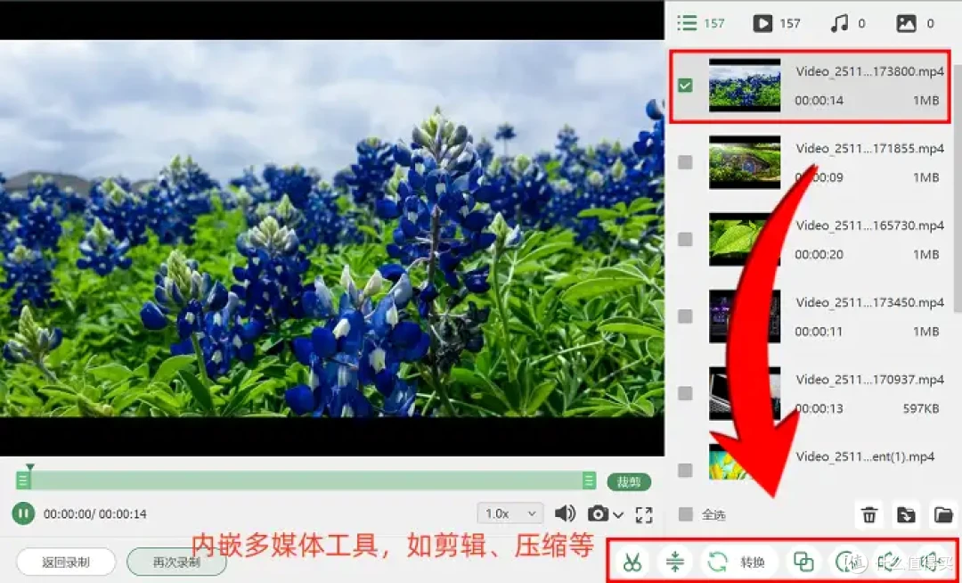Screen dimensions: 962x583
Task: Click the middle of the green trim bar
Action: point(306,480)
